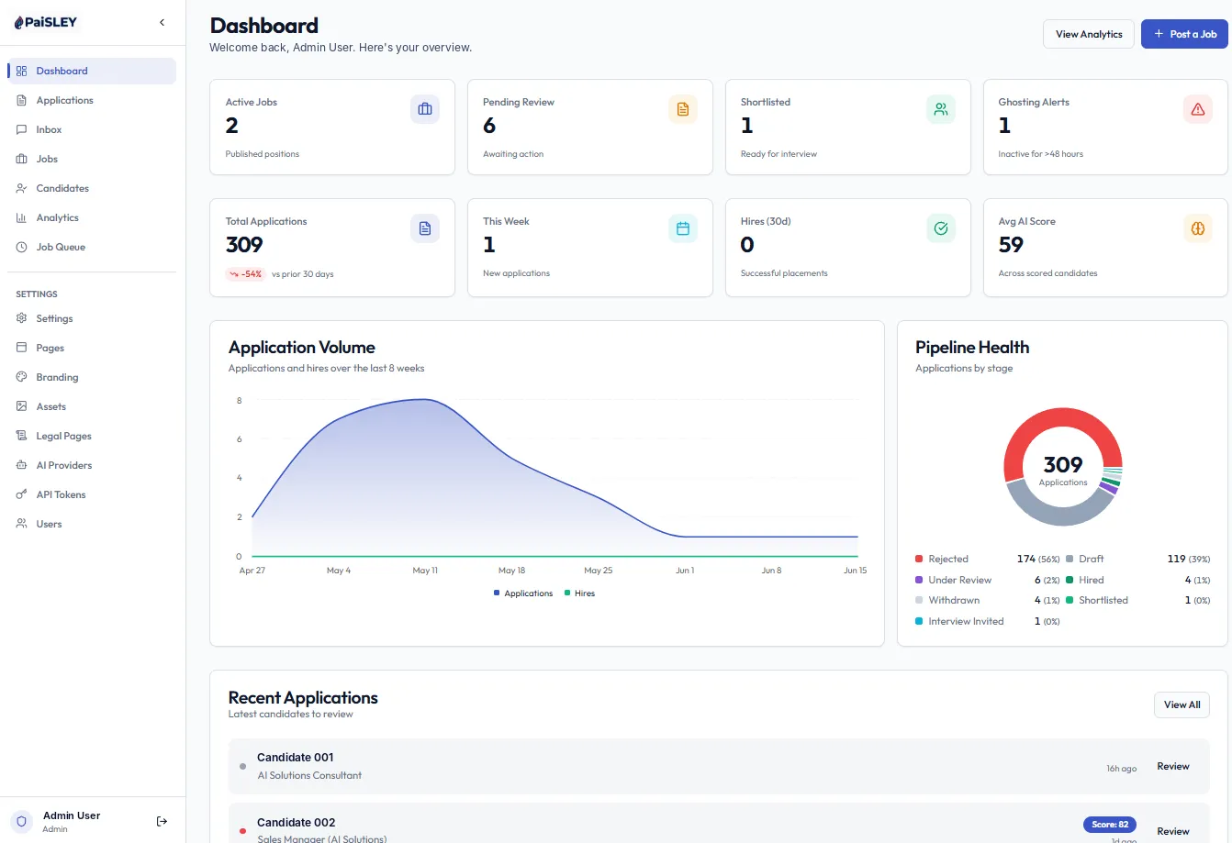
Task: Click the Pages window icon in the sidebar
Action: click(x=22, y=348)
